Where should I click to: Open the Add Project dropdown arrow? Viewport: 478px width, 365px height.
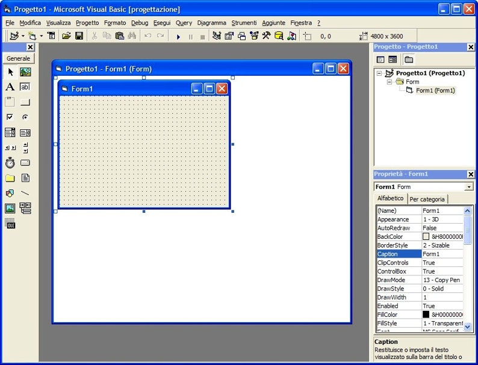[23, 36]
